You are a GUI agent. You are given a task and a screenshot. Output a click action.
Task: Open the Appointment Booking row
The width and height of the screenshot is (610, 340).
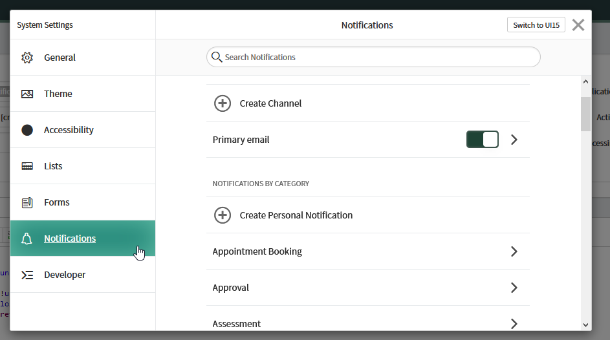click(368, 251)
